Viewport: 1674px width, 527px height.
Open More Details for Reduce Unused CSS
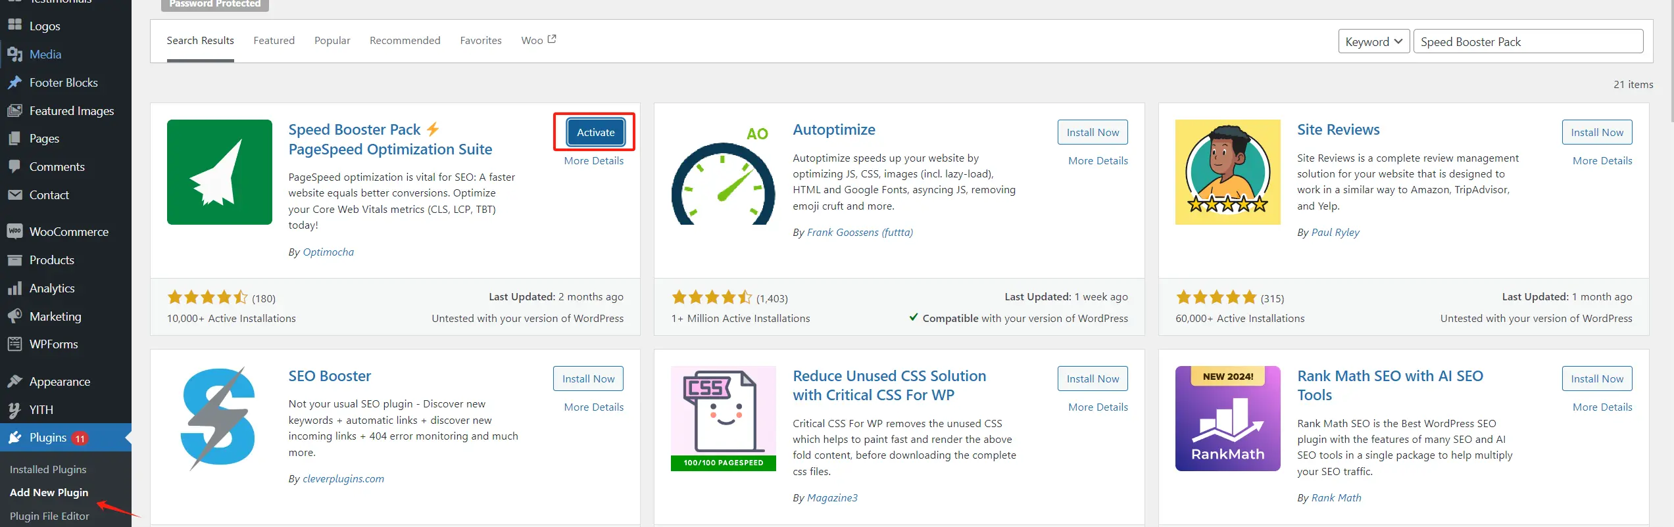click(1098, 407)
